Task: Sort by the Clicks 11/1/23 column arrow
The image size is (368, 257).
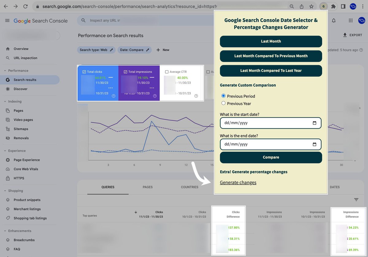Action: tap(136, 212)
